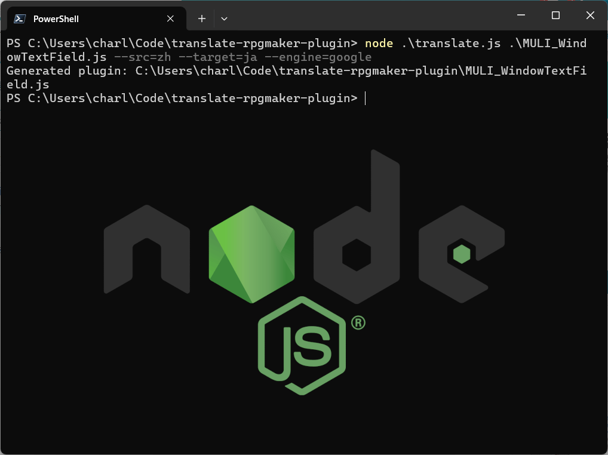Select the PowerShell tab title
Viewport: 608px width, 455px height.
tap(56, 19)
